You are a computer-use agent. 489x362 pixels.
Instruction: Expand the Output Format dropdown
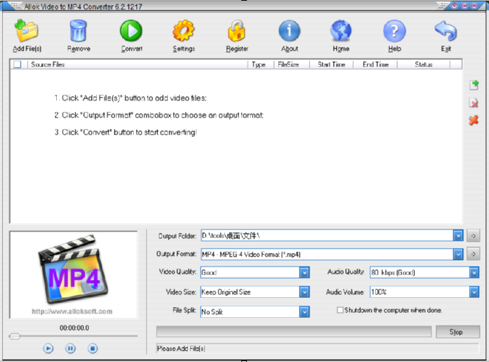[x=458, y=254]
